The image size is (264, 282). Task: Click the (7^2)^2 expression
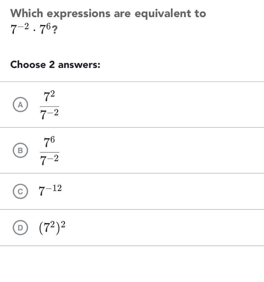tap(52, 227)
